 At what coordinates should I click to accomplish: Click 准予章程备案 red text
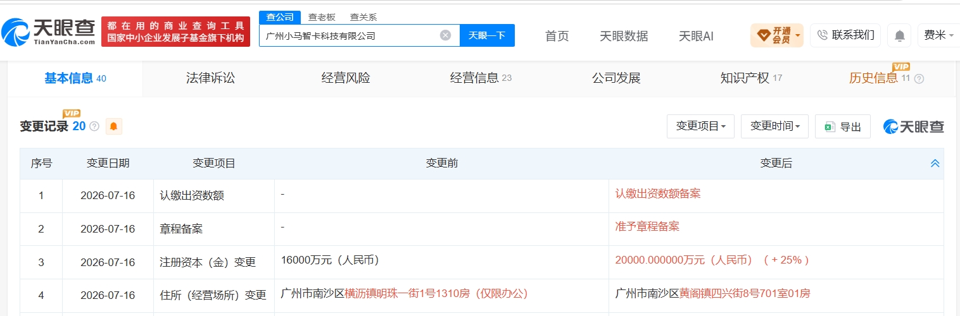(647, 226)
